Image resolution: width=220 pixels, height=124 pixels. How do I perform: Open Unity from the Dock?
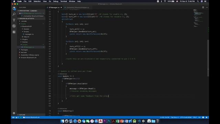(x=143, y=121)
